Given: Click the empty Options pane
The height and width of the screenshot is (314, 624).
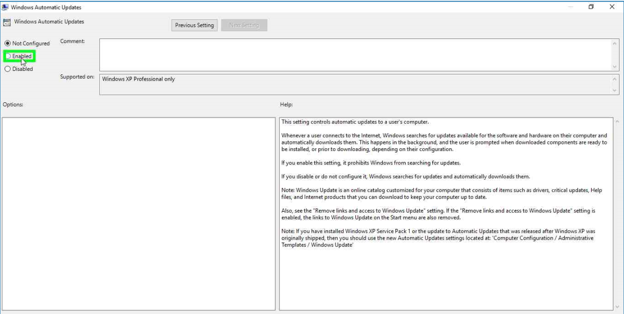Looking at the screenshot, I should tap(138, 214).
